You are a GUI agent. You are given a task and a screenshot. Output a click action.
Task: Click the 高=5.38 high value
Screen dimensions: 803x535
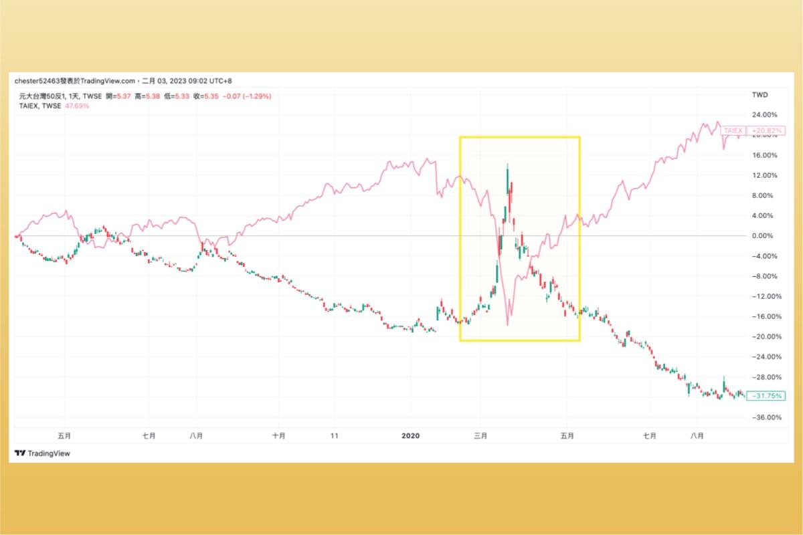pyautogui.click(x=148, y=96)
